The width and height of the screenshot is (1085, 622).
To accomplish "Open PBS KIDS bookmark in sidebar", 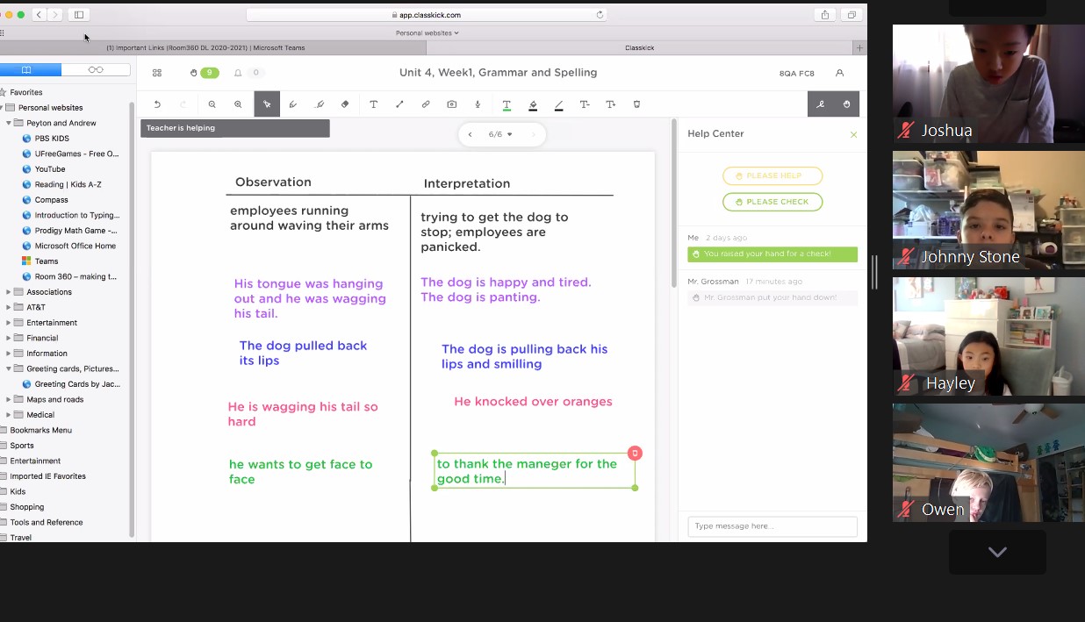I will click(52, 139).
